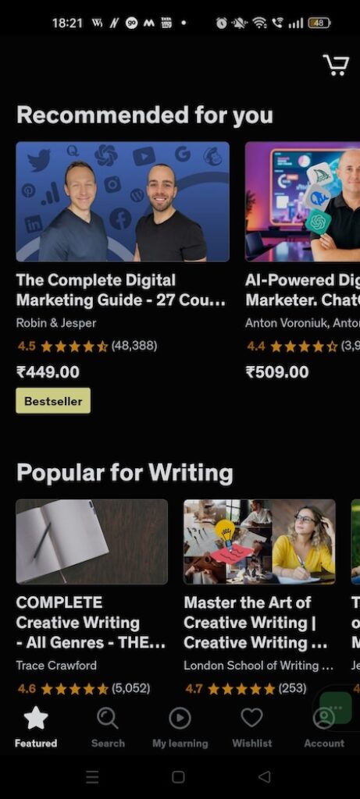Tap the Android home square button
This screenshot has width=360, height=799.
click(178, 776)
